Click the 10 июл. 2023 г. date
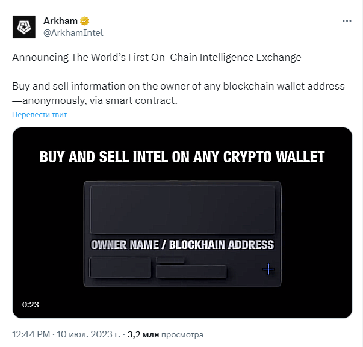This screenshot has height=347, width=363. [x=88, y=334]
